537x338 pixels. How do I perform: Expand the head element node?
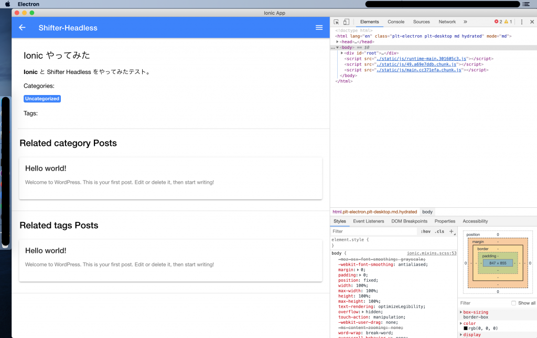[x=337, y=42]
